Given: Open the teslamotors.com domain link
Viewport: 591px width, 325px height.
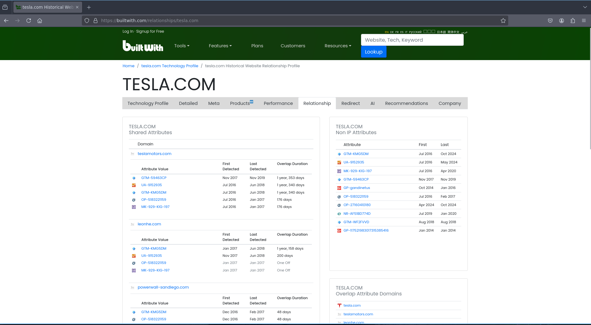Looking at the screenshot, I should click(x=154, y=154).
